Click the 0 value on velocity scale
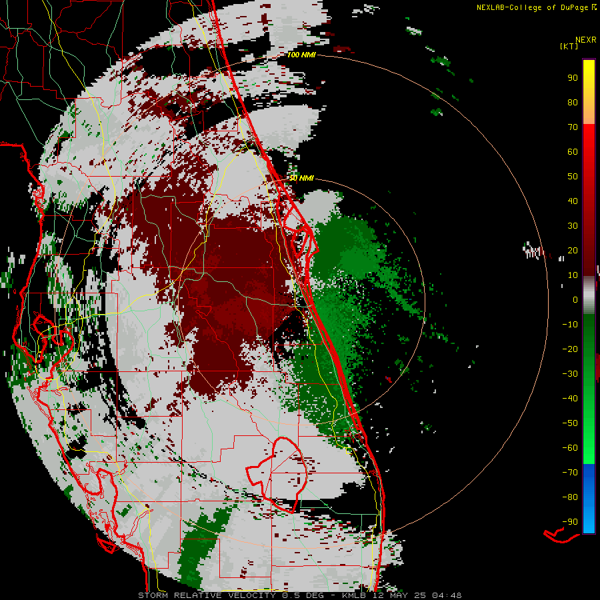This screenshot has width=600, height=600. click(x=575, y=299)
